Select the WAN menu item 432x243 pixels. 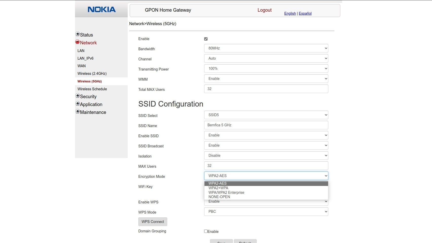tap(81, 66)
